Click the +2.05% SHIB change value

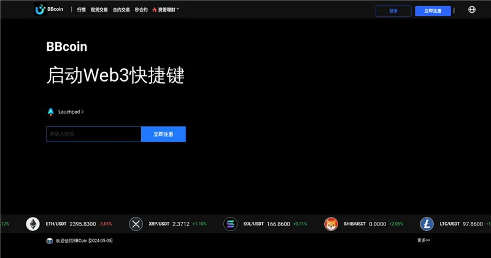coord(396,224)
